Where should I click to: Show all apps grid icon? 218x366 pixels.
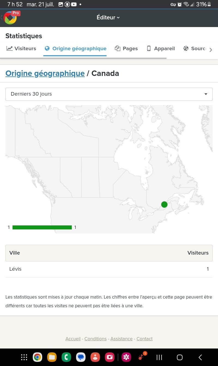pyautogui.click(x=24, y=357)
